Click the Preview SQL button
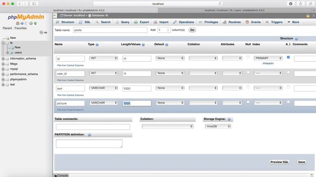Screen dimensions: 316x177 click(x=279, y=162)
